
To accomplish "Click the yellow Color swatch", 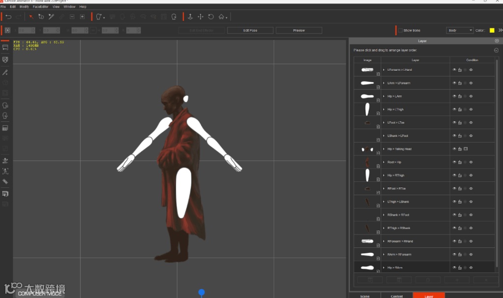I will click(492, 30).
